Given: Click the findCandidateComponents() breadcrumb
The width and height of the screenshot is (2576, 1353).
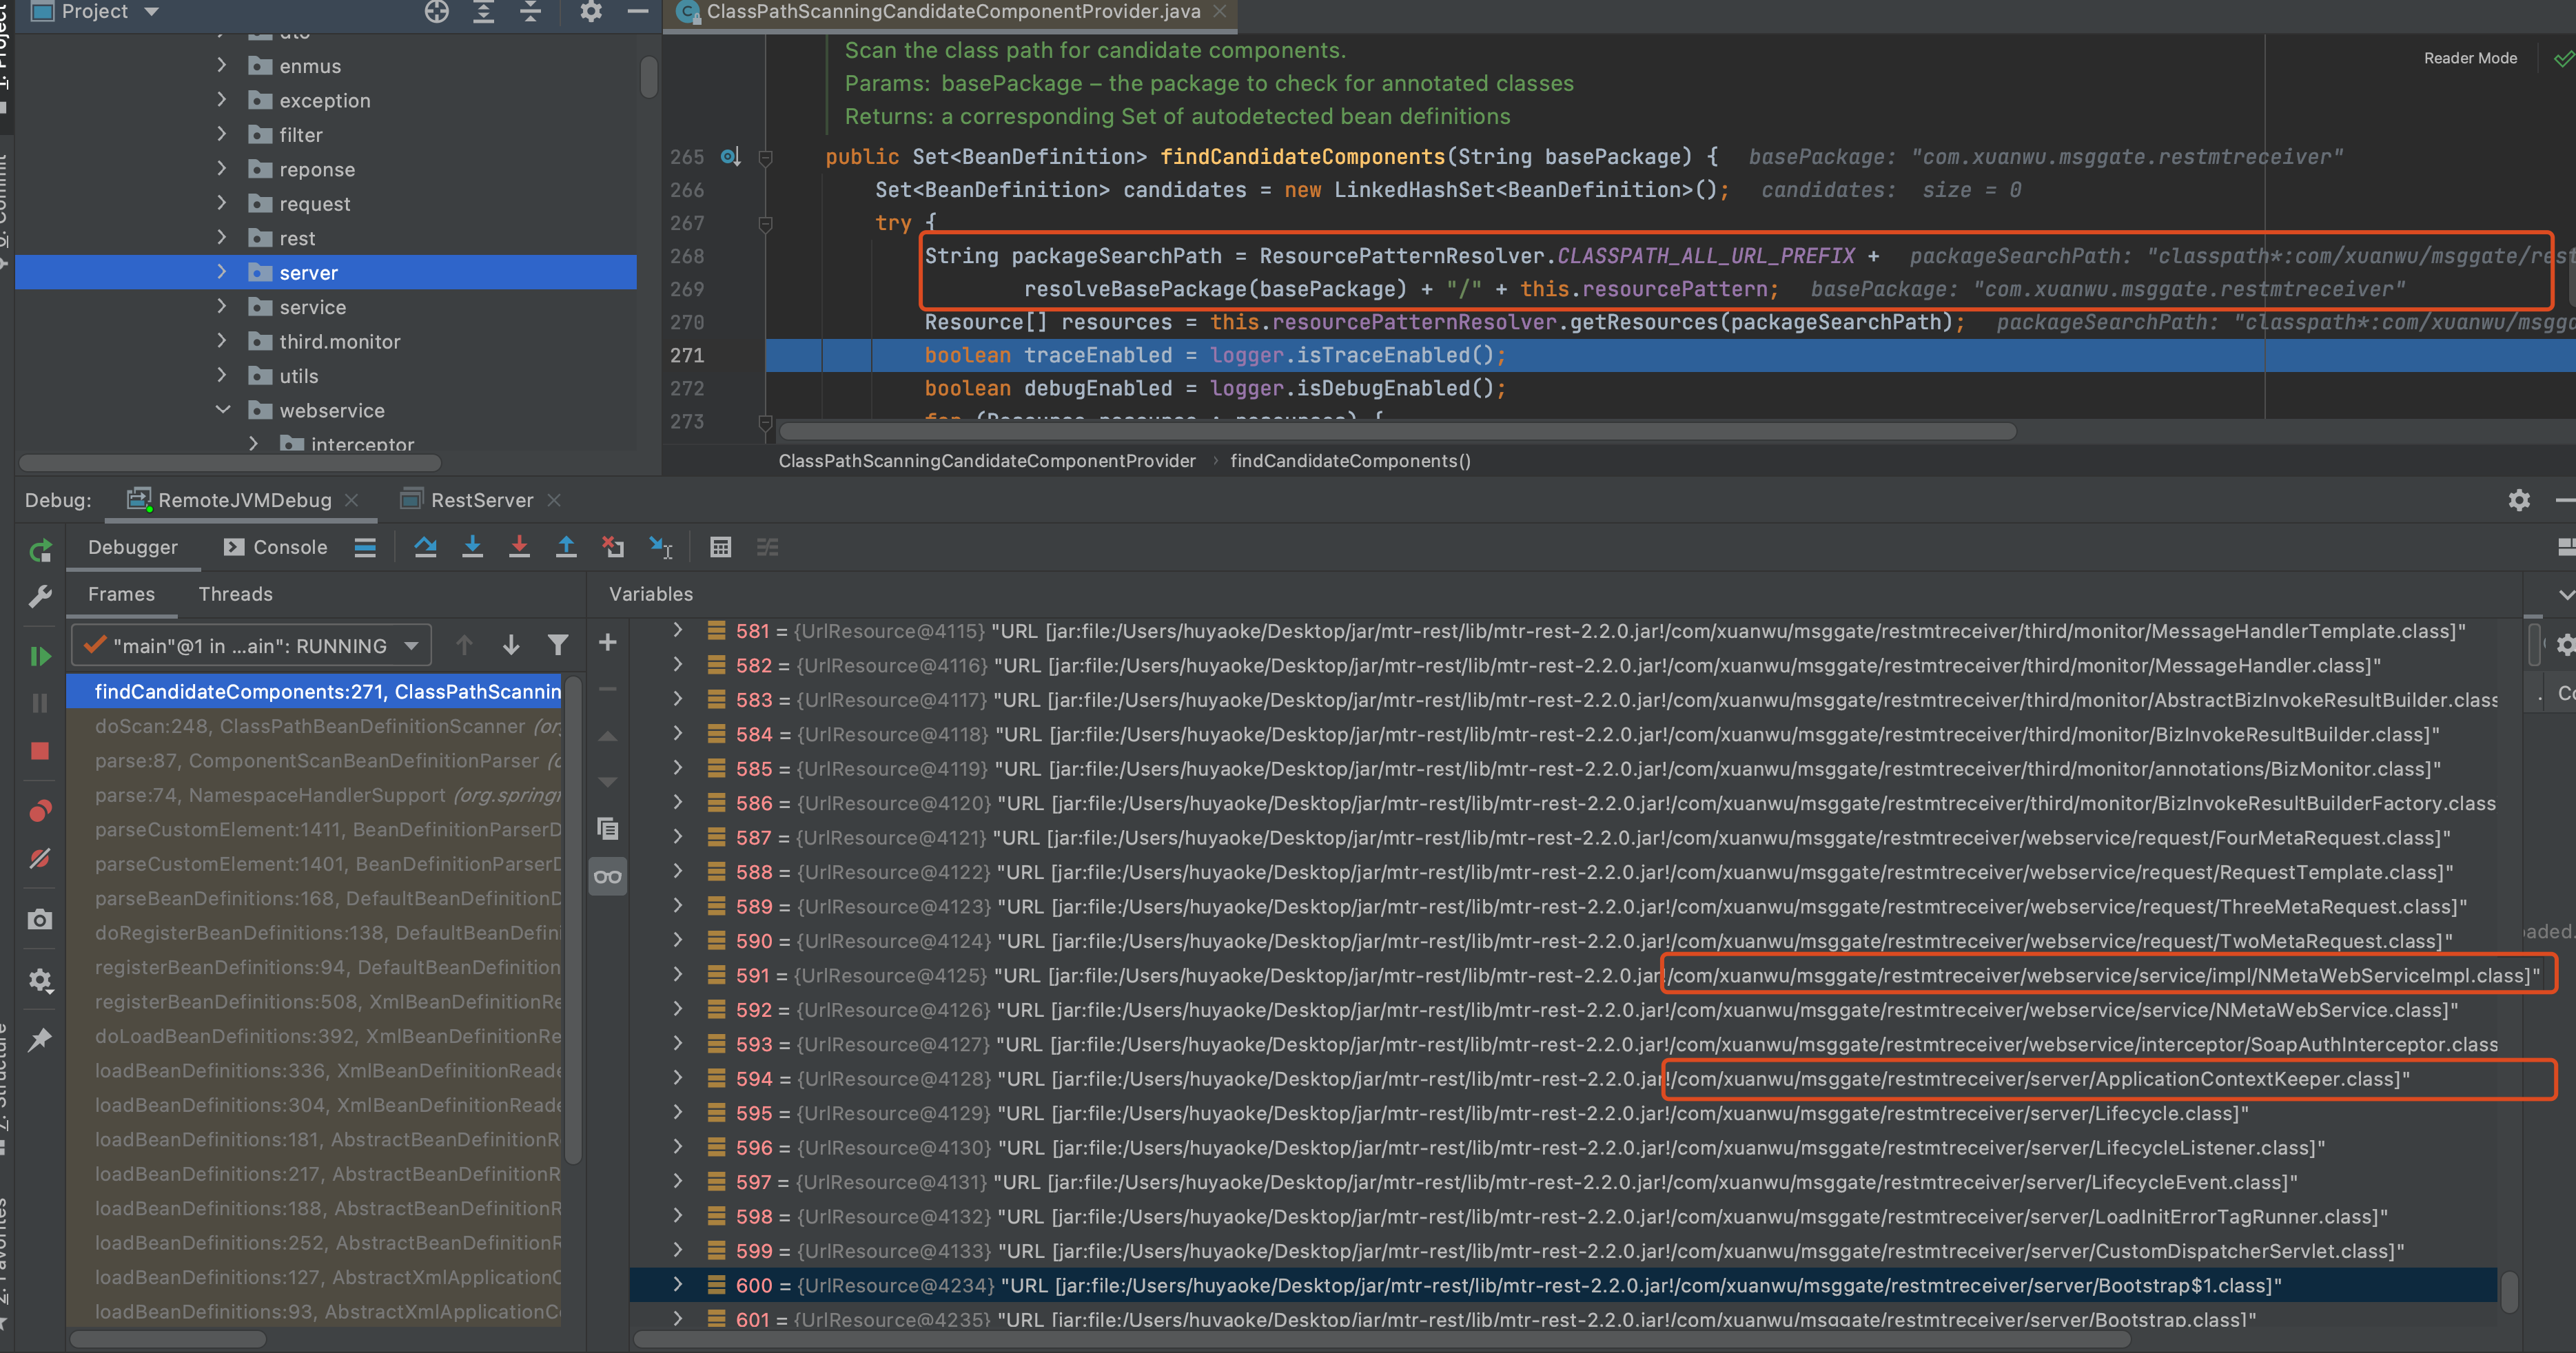Looking at the screenshot, I should click(x=1350, y=461).
